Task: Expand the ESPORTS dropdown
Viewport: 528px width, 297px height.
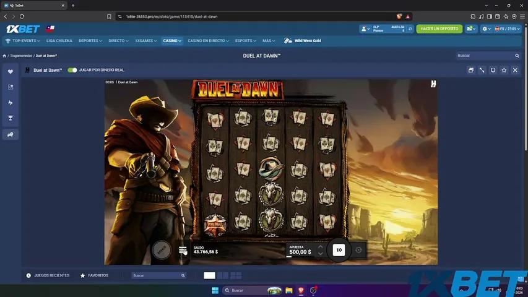Action: tap(246, 41)
